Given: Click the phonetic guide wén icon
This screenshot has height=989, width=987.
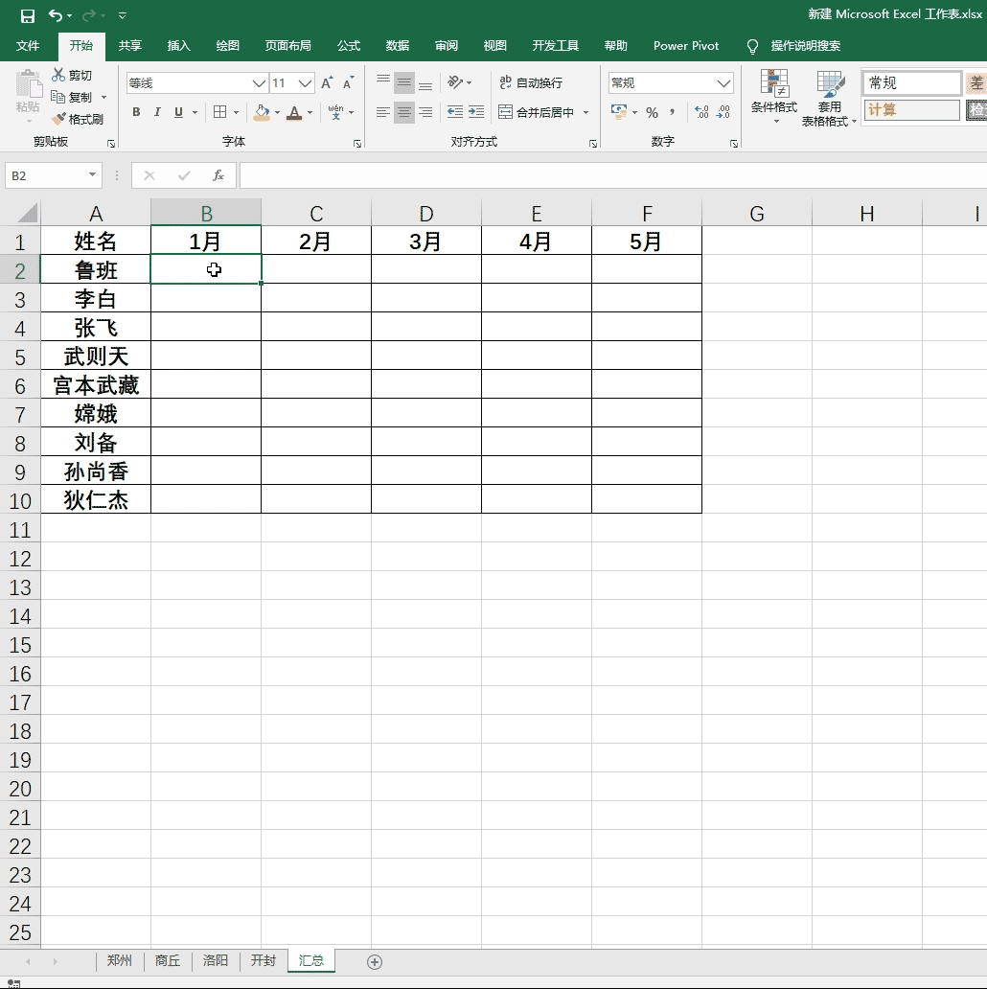Looking at the screenshot, I should click(x=335, y=112).
